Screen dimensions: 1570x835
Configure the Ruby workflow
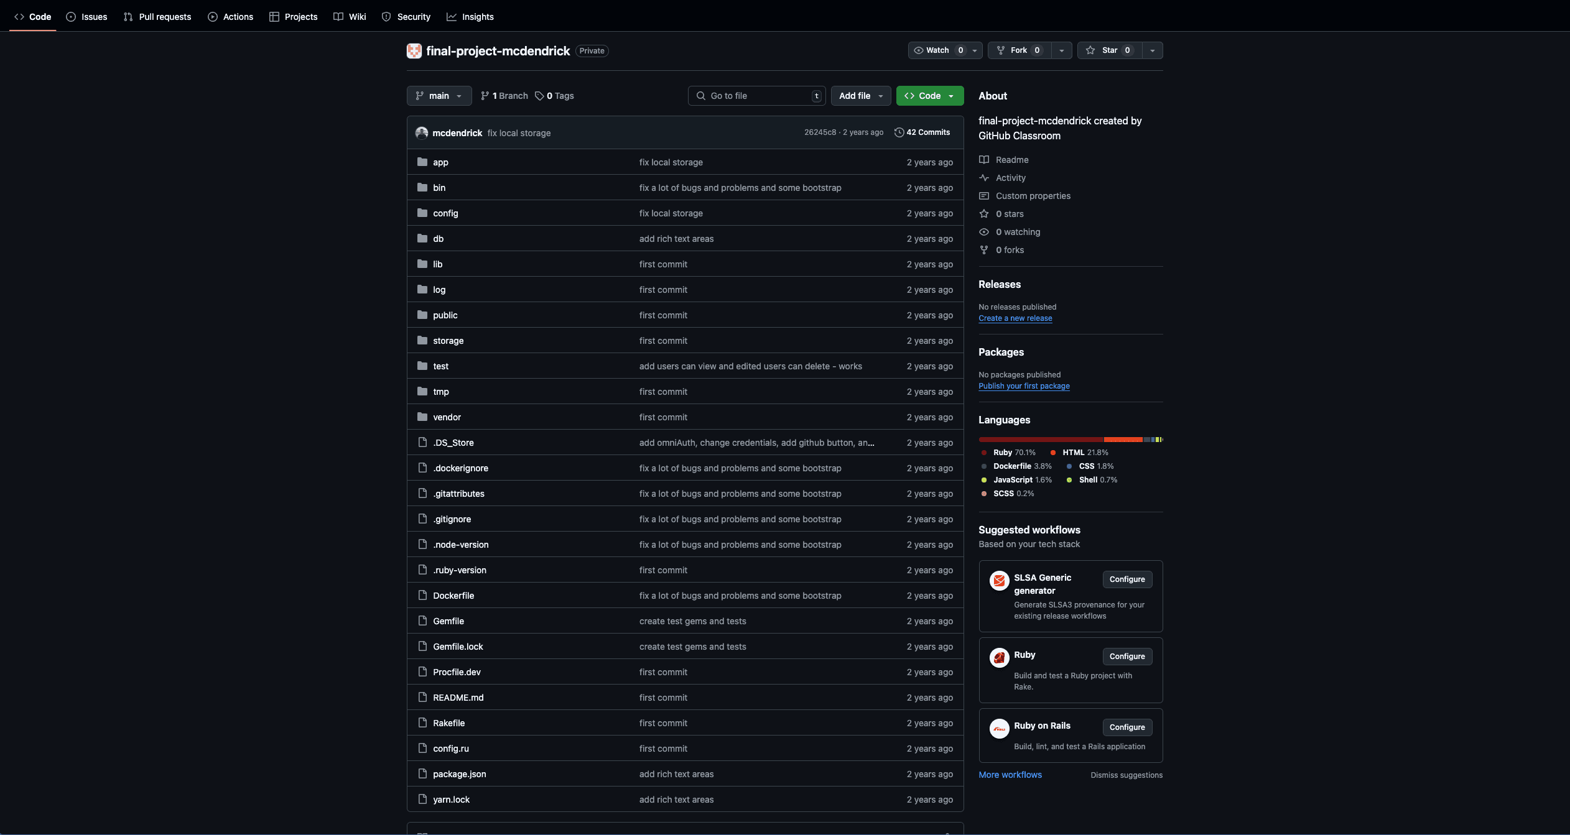point(1127,657)
